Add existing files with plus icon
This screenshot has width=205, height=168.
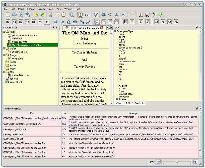click(21, 15)
